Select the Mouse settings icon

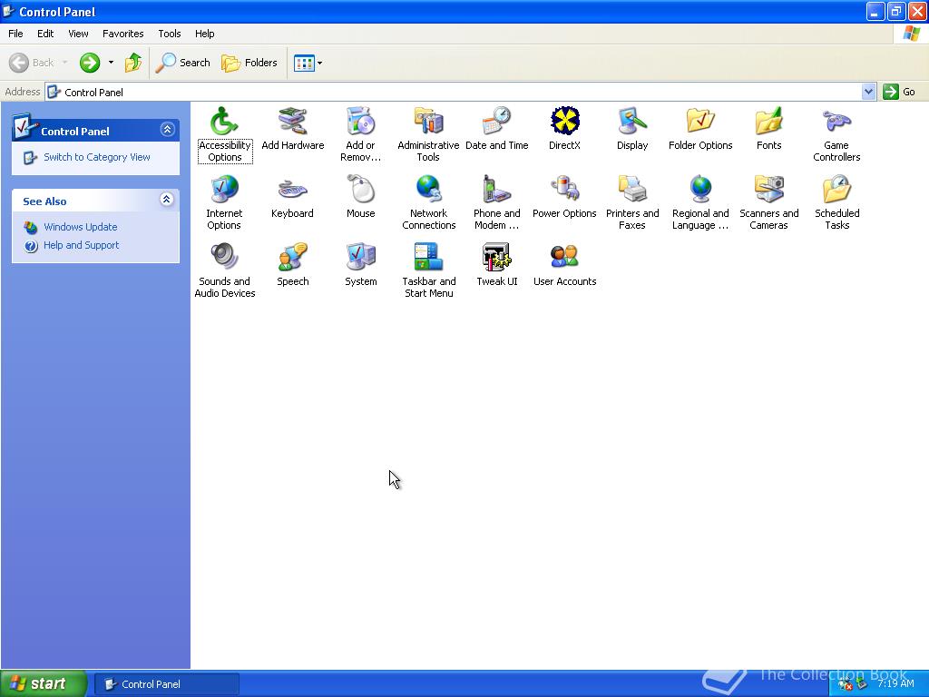[360, 197]
